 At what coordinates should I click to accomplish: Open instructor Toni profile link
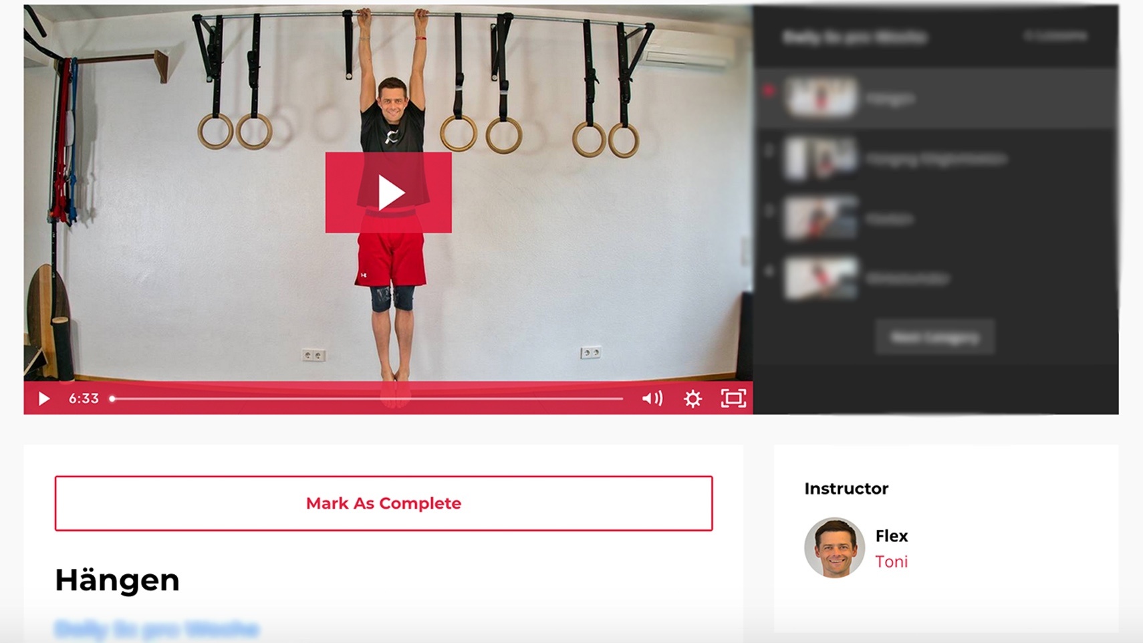point(892,562)
